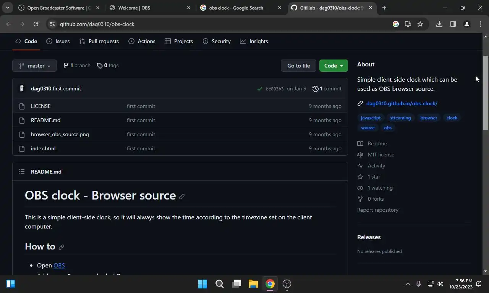The height and width of the screenshot is (293, 489).
Task: Open repository Activity link
Action: click(371, 166)
